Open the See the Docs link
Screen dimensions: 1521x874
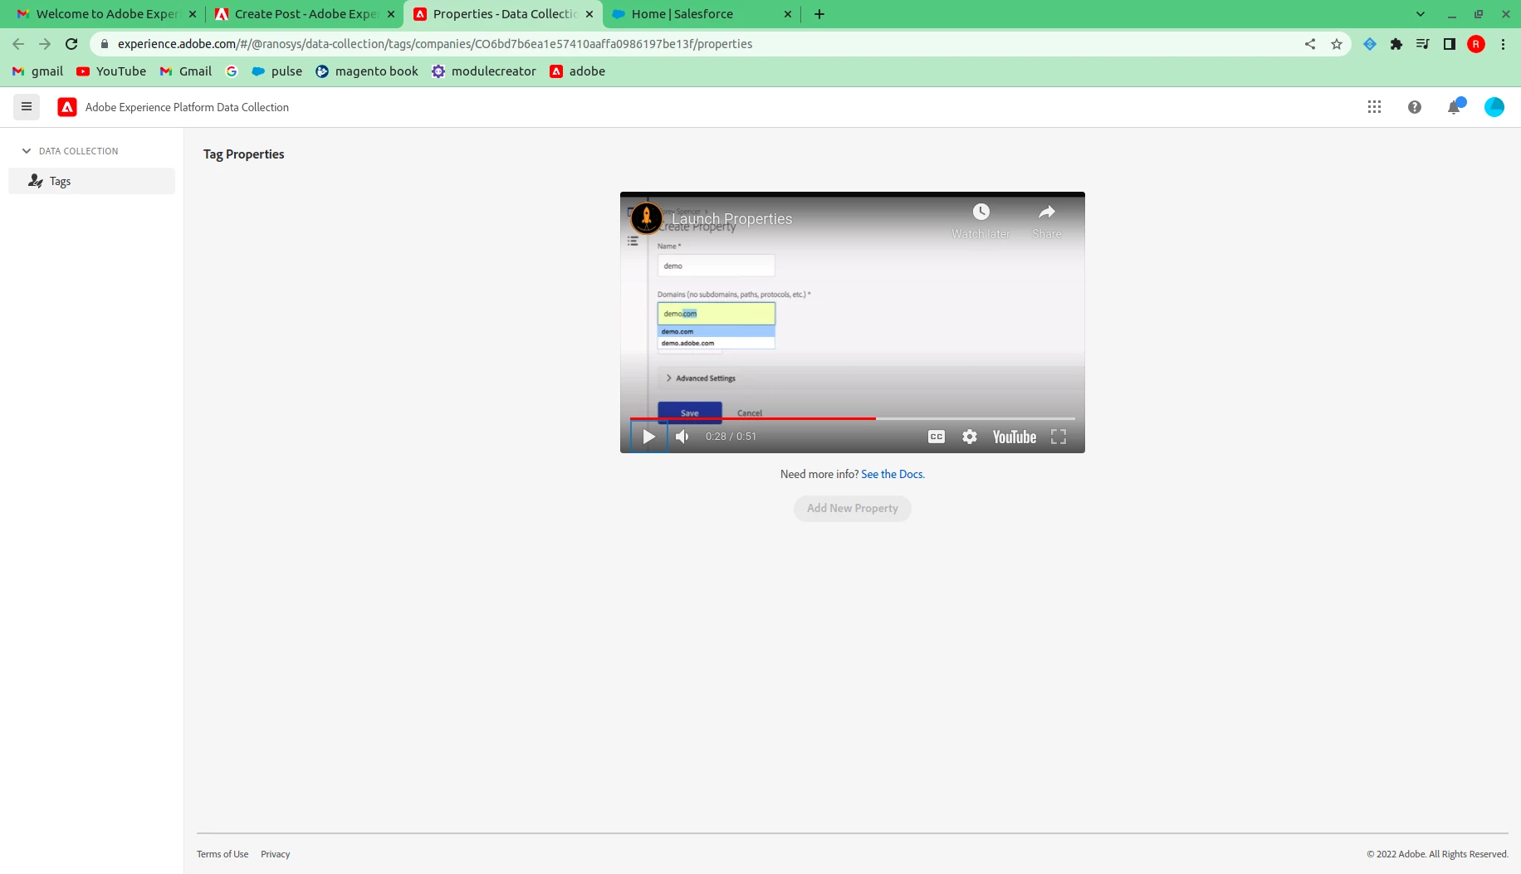pyautogui.click(x=893, y=475)
